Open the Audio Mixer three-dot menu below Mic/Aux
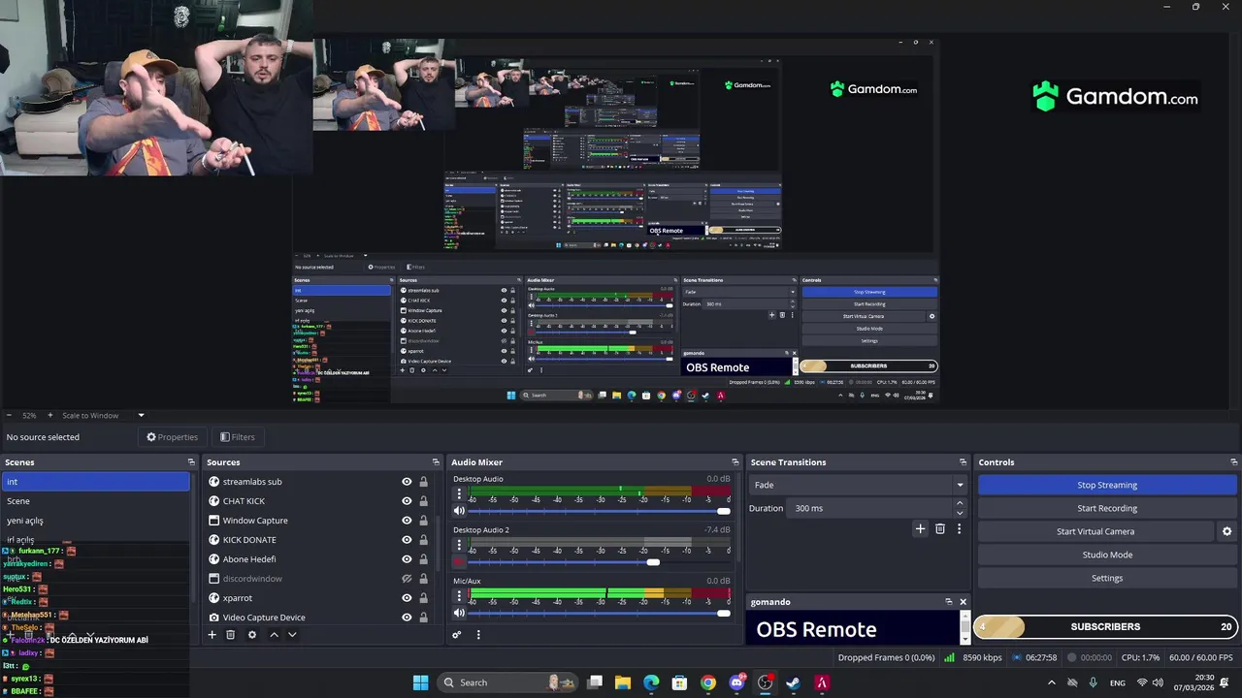The width and height of the screenshot is (1242, 698). pyautogui.click(x=478, y=635)
